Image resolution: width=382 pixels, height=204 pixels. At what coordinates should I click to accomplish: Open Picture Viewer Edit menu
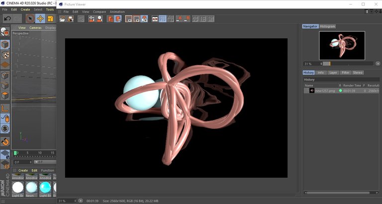pos(75,12)
